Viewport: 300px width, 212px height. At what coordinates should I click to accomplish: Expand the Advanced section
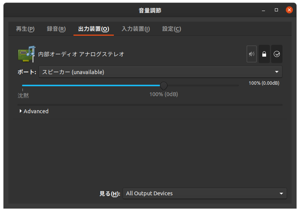coord(34,111)
